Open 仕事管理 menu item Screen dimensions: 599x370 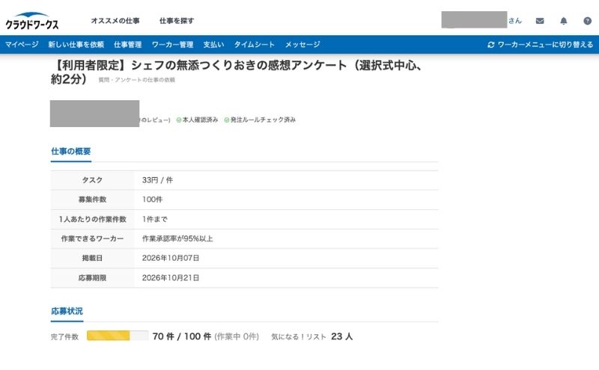tap(127, 45)
